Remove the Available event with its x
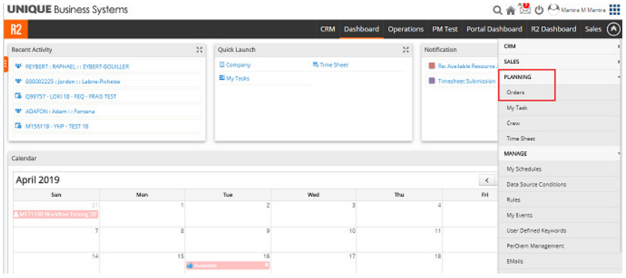626x278 pixels. (266, 266)
